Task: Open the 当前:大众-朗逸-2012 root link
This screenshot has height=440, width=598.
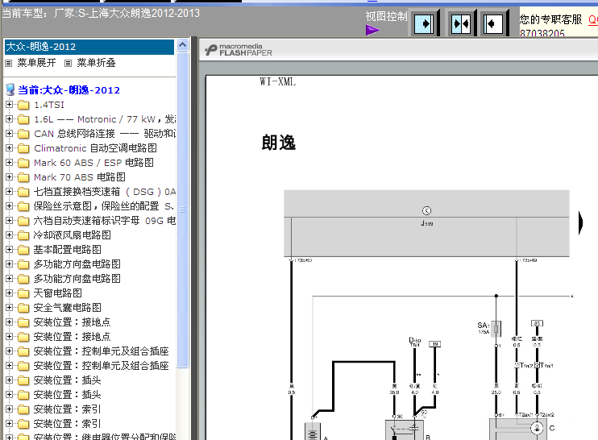Action: coord(69,90)
